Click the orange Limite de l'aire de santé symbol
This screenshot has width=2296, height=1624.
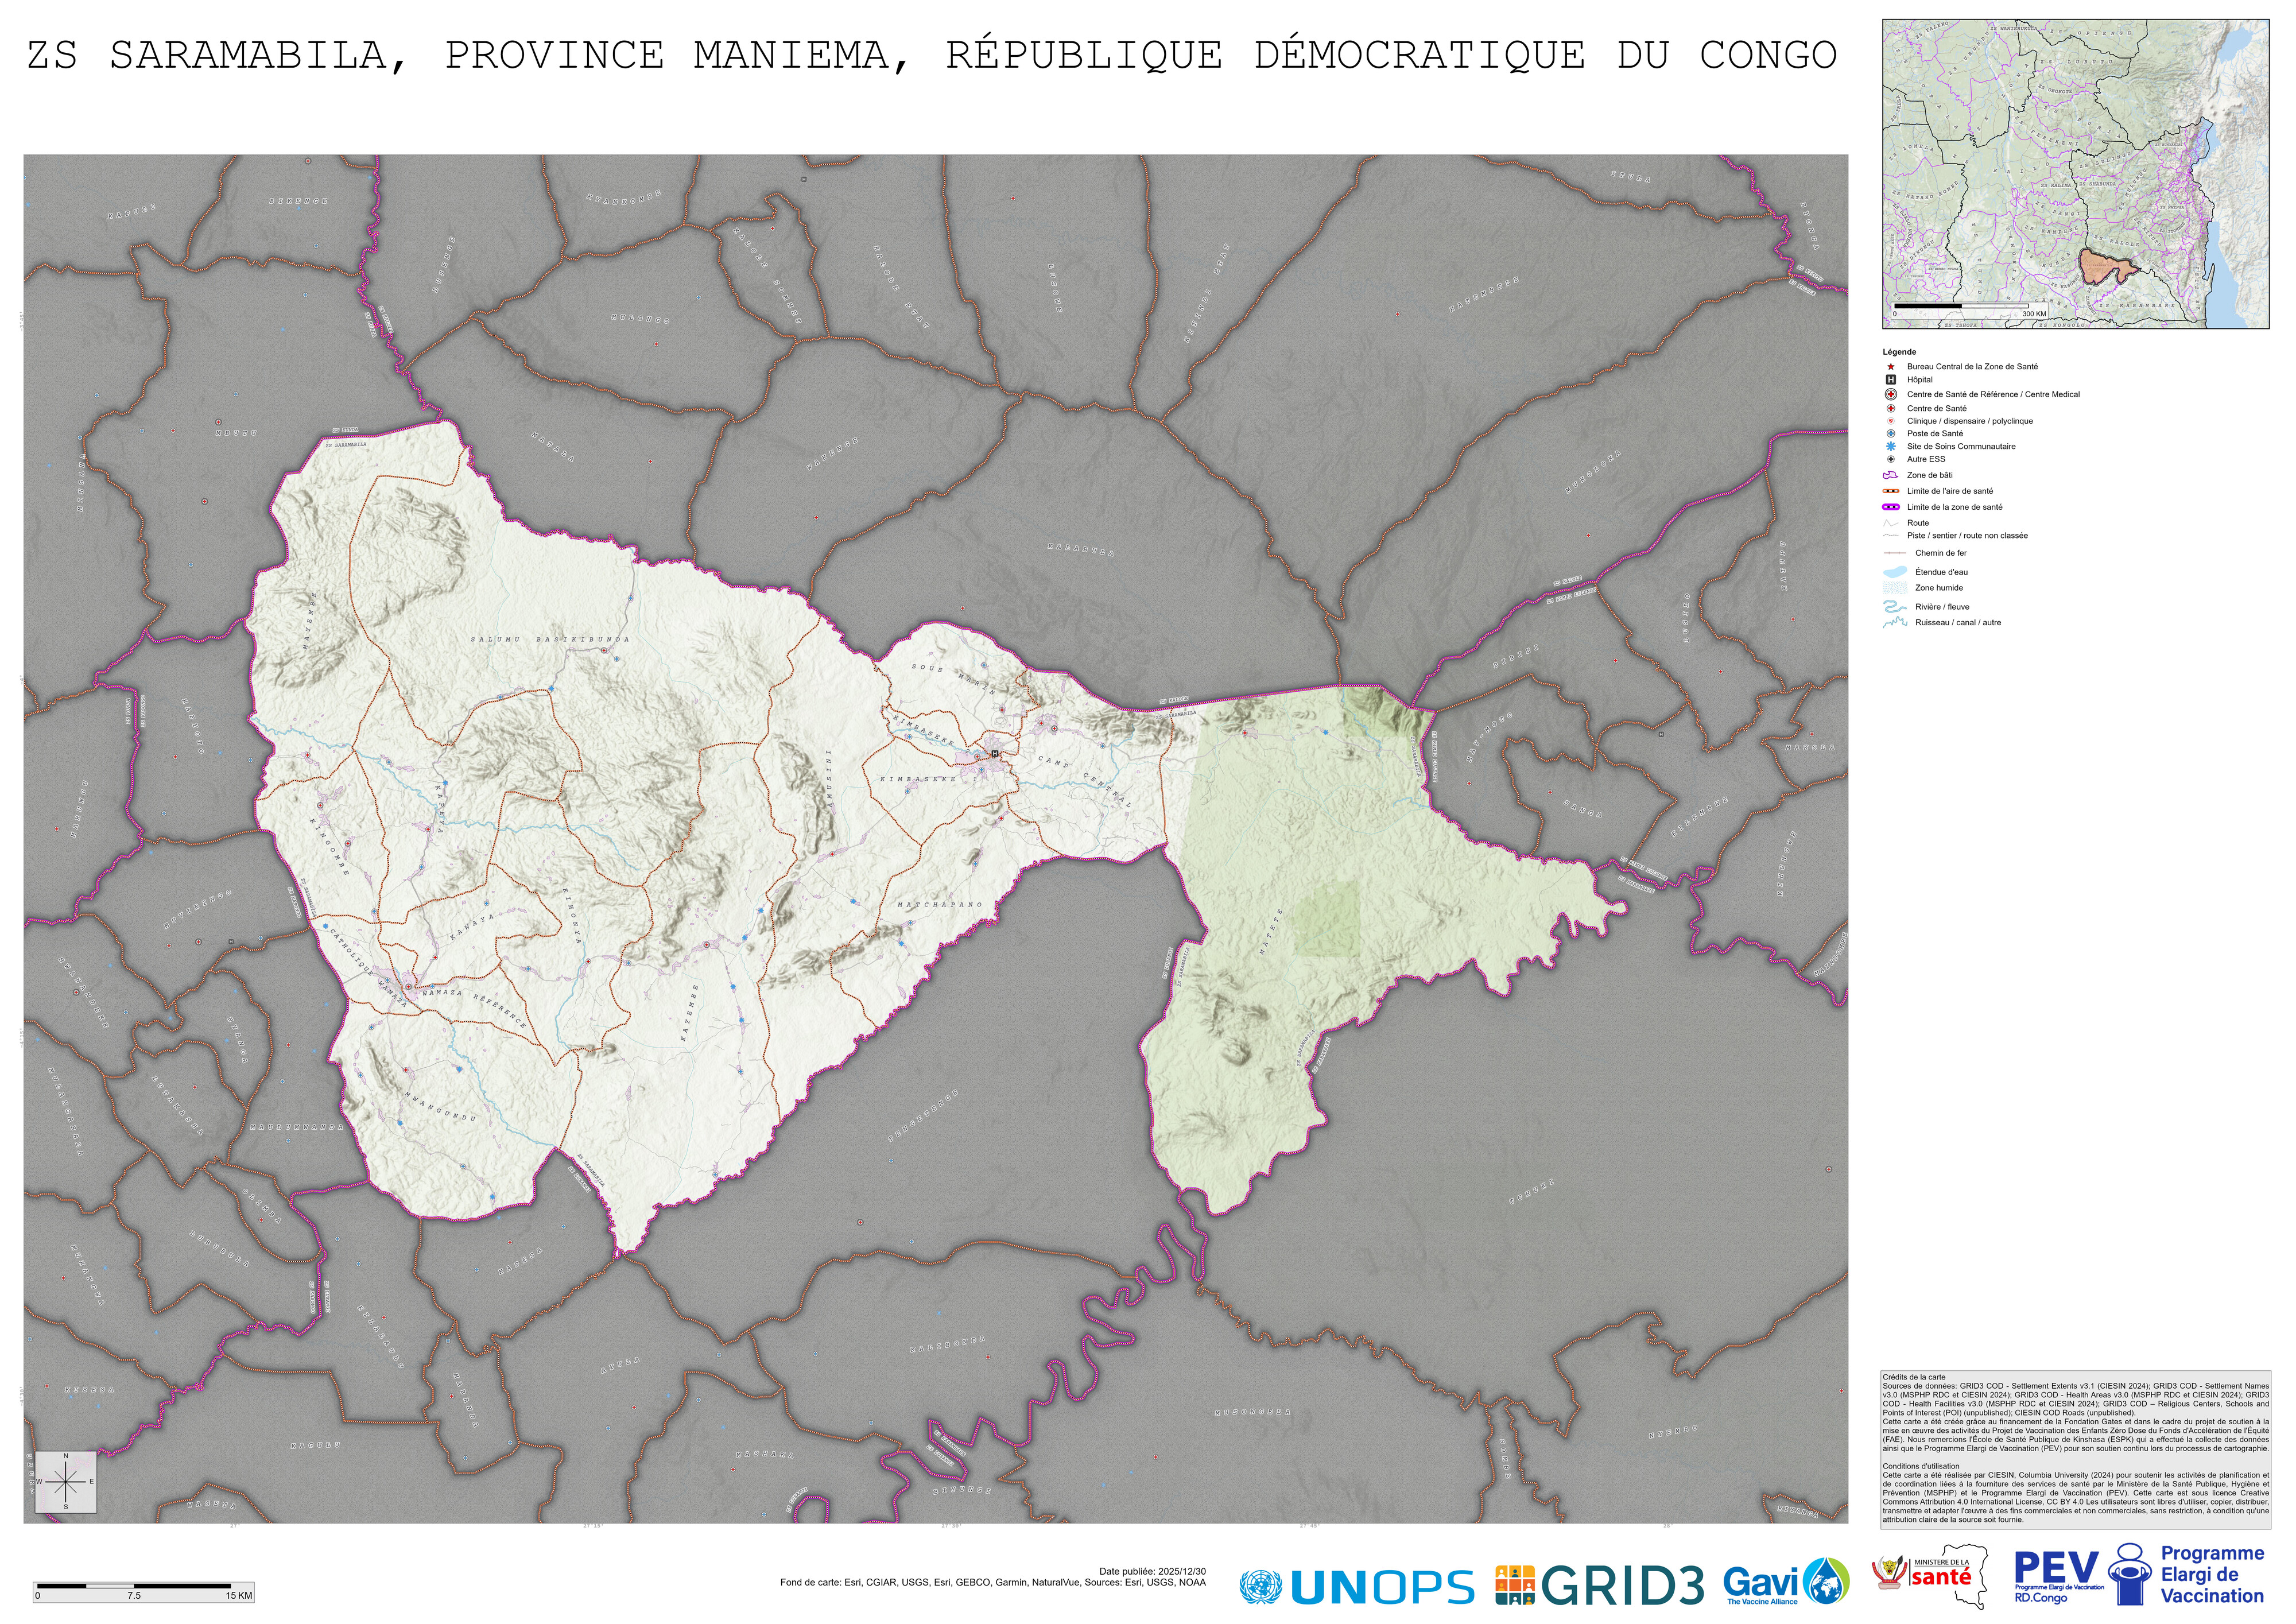coord(1891,492)
